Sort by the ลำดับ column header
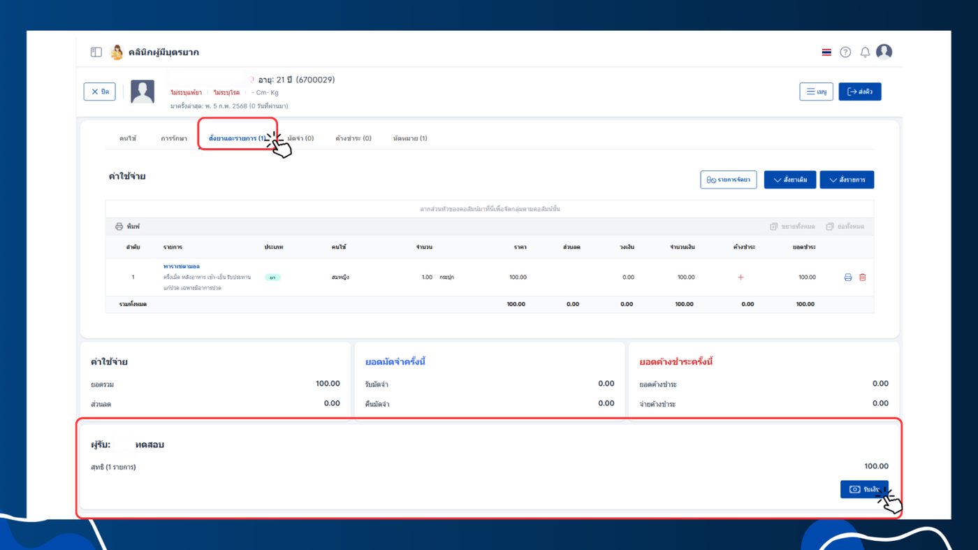 [133, 247]
